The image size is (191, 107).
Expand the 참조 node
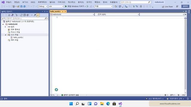5,27
